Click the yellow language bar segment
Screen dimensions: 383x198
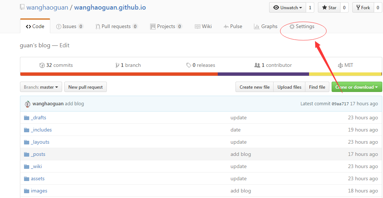(345, 74)
